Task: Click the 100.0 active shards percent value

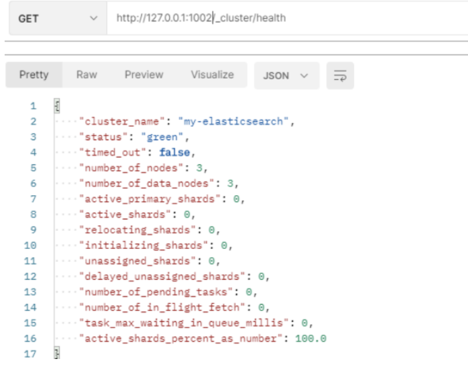Action: click(310, 338)
